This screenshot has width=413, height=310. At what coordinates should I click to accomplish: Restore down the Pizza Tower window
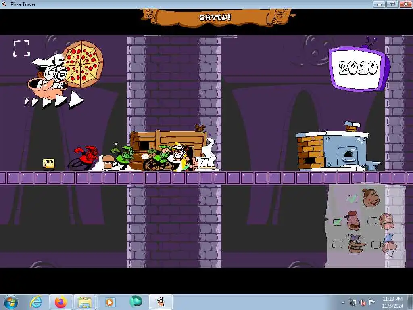pos(392,4)
